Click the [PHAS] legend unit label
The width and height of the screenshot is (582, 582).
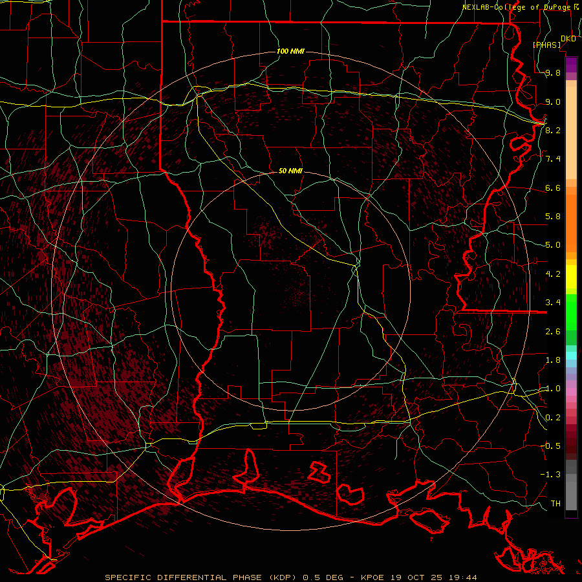546,45
